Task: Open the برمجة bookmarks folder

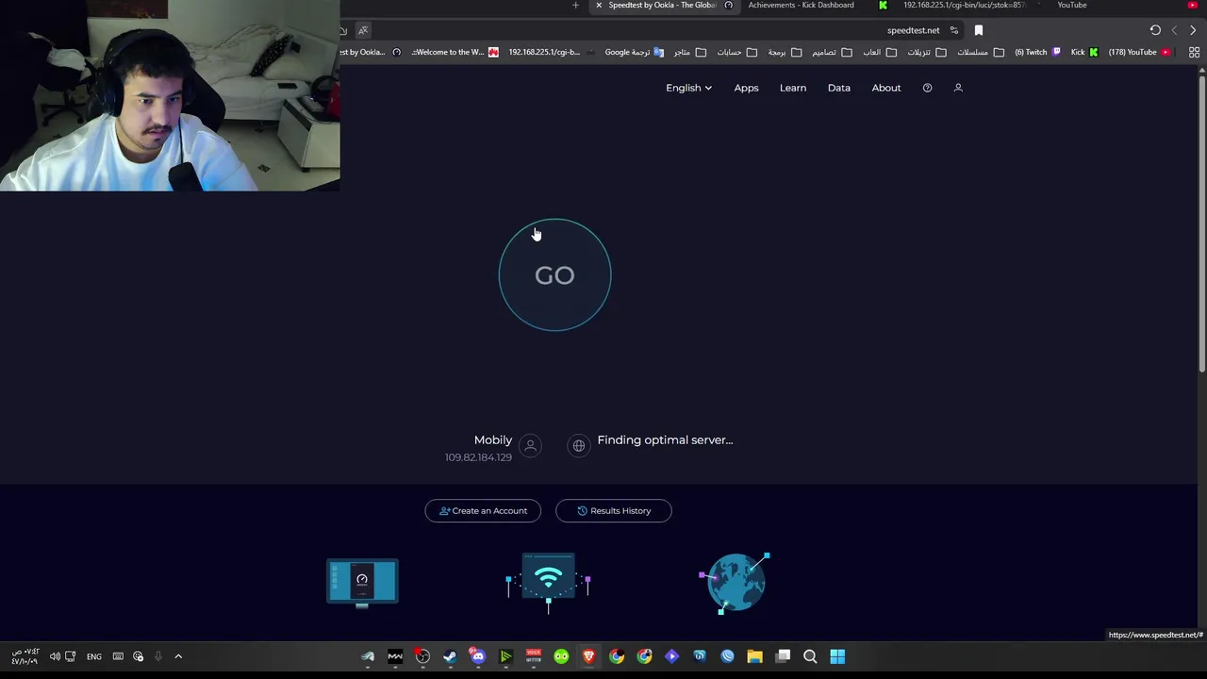Action: coord(785,52)
